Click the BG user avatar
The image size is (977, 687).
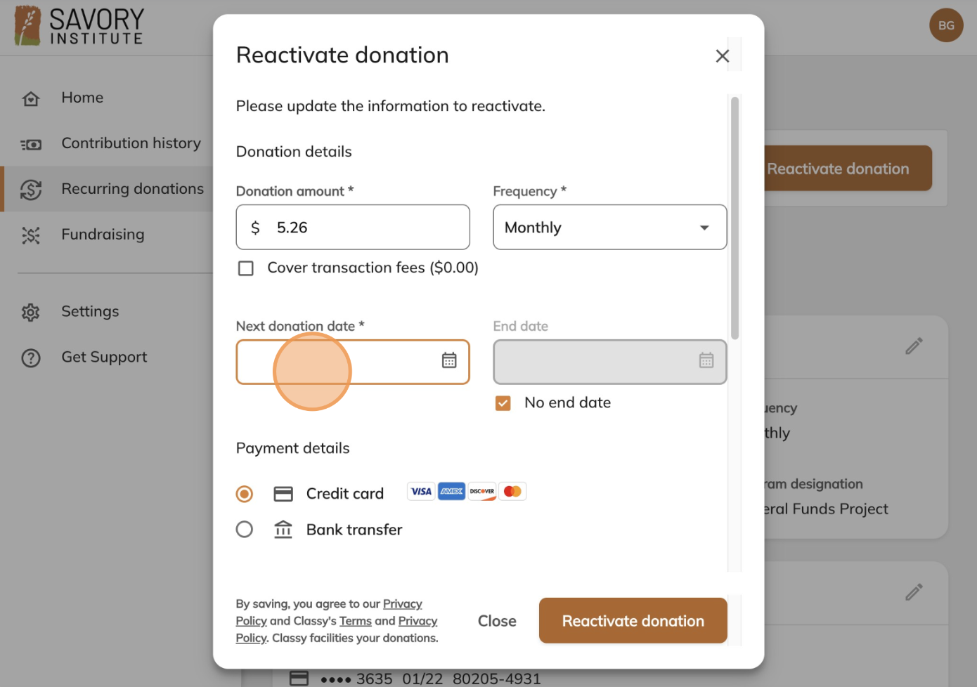coord(946,25)
